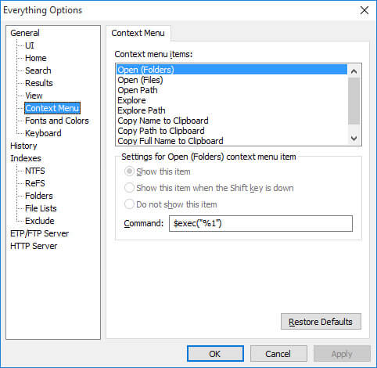
Task: Close the Everything Options dialog
Action: click(x=364, y=10)
